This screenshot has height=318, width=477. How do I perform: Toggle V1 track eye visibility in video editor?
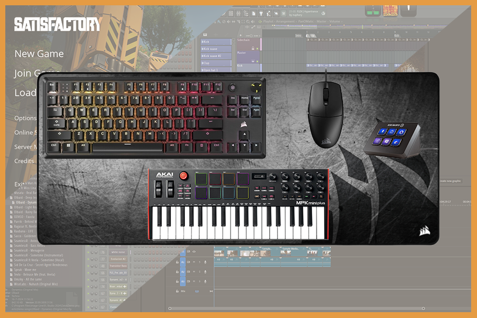[194, 252]
